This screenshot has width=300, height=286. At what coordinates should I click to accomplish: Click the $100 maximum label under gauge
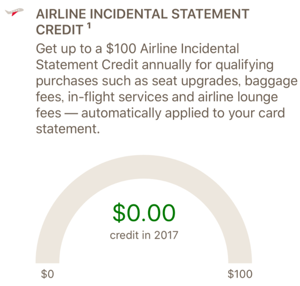pyautogui.click(x=240, y=274)
